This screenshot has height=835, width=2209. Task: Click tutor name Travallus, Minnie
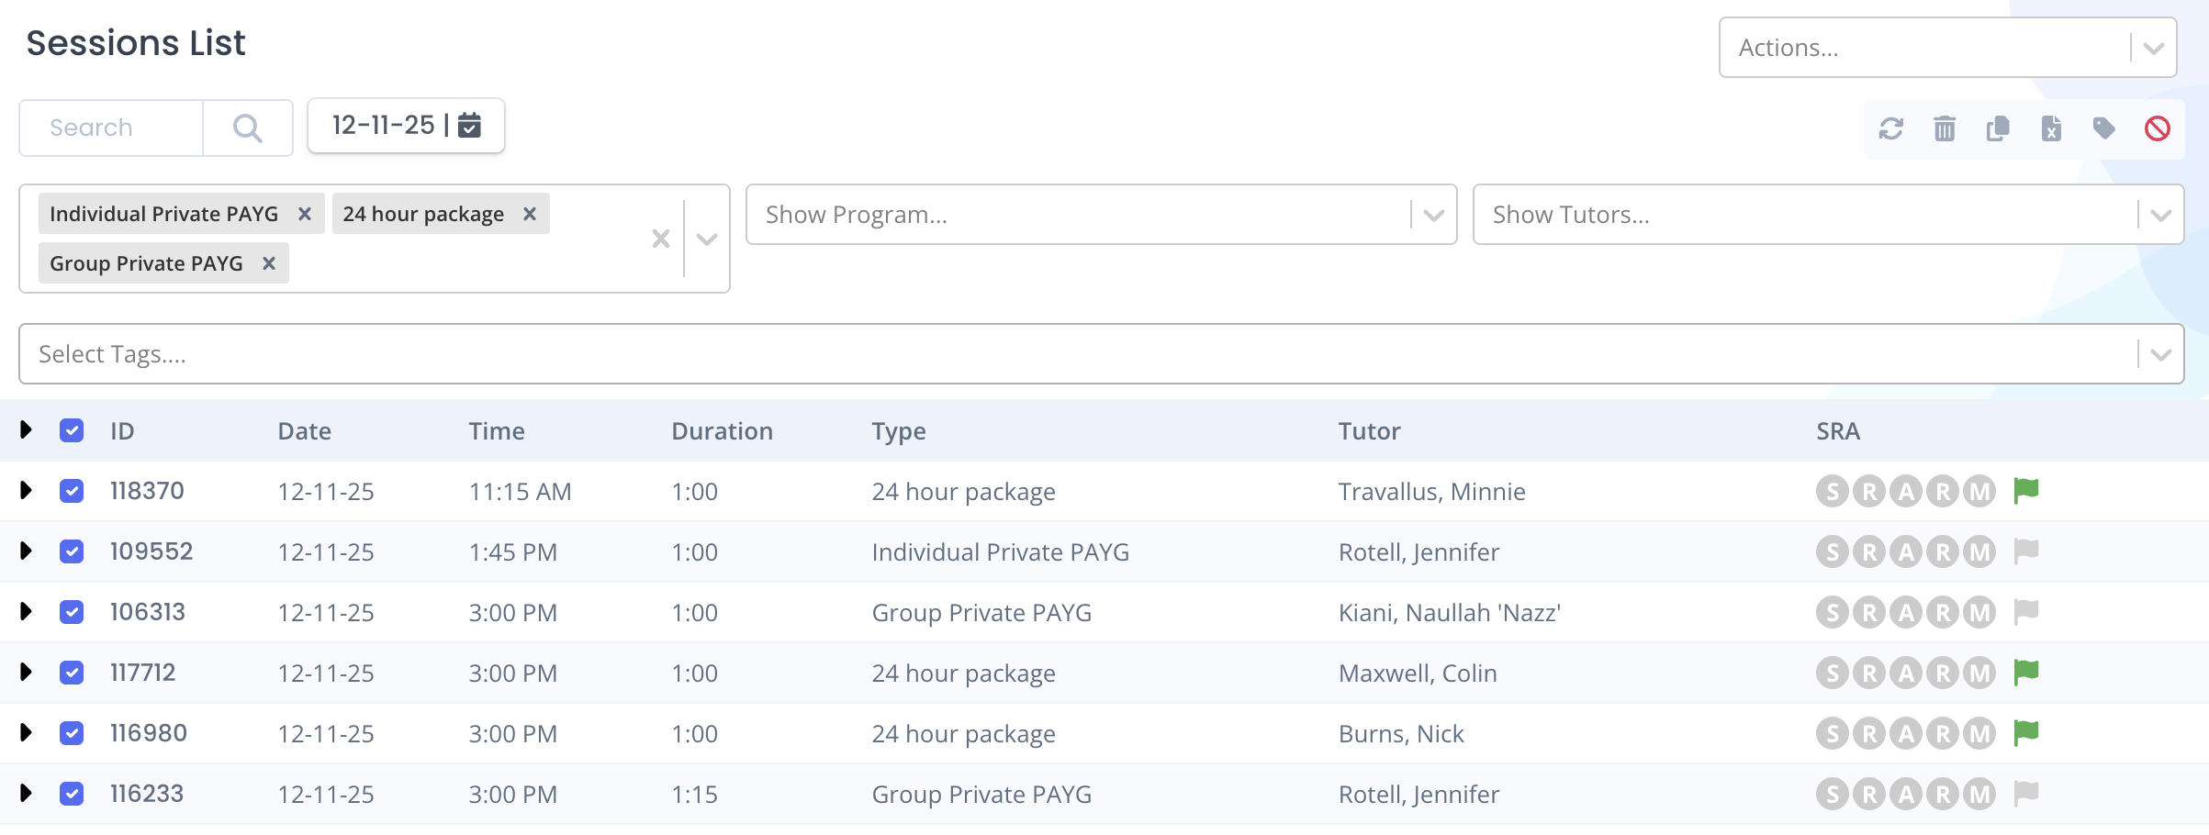1431,492
